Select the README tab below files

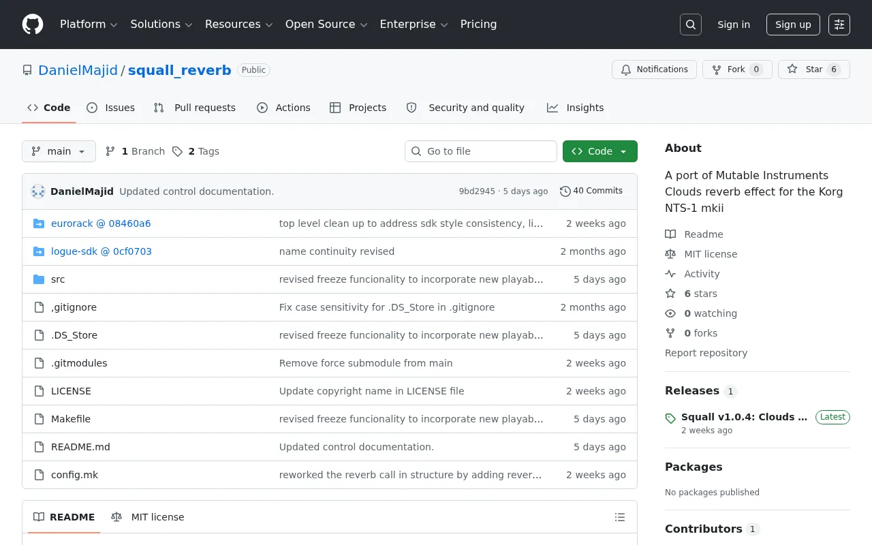point(64,517)
